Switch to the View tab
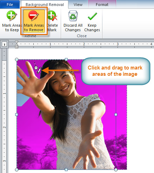This screenshot has height=173, width=154. click(78, 5)
